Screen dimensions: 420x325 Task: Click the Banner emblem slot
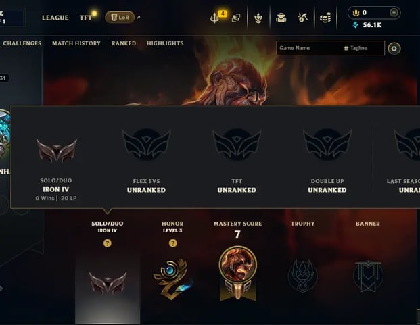(368, 276)
